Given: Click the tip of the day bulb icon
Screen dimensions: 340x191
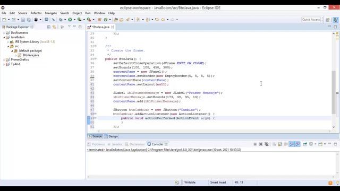Looking at the screenshot, I should (338, 183).
